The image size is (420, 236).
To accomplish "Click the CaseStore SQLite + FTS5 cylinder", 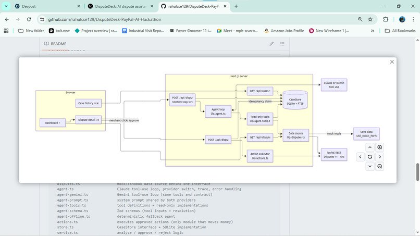I will click(295, 100).
